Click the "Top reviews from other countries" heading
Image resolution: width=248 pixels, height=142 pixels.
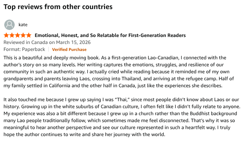(x=58, y=7)
